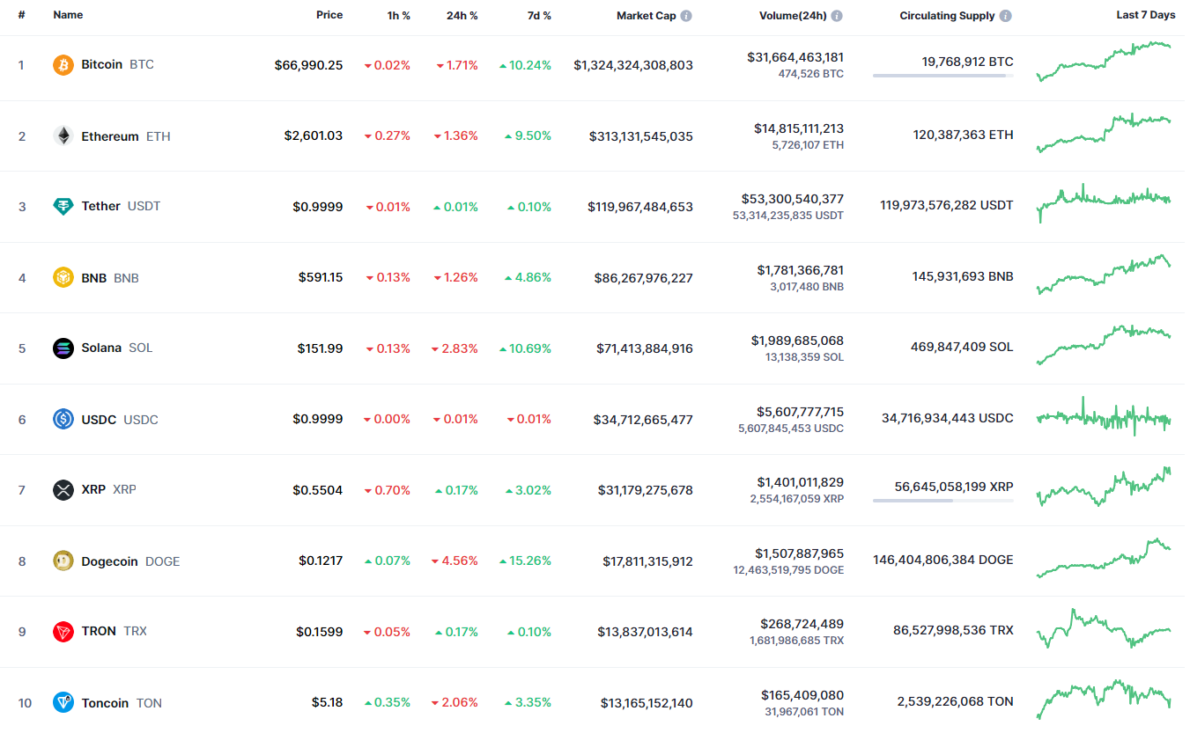Click the BNB yellow logo icon
The height and width of the screenshot is (733, 1190).
pos(63,278)
